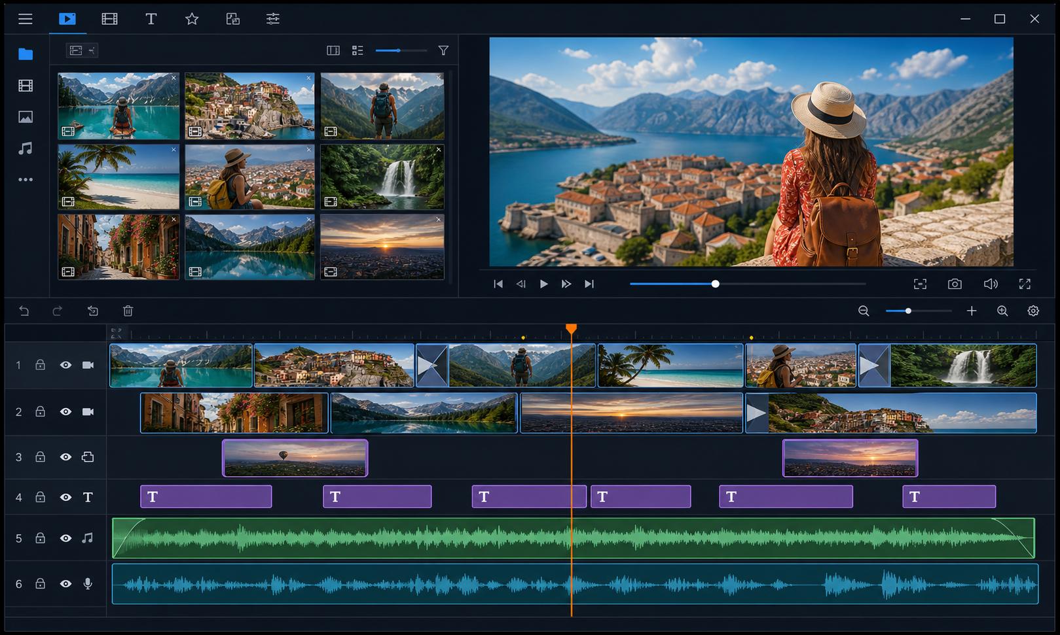Step back one frame
The image size is (1060, 635).
coord(521,284)
